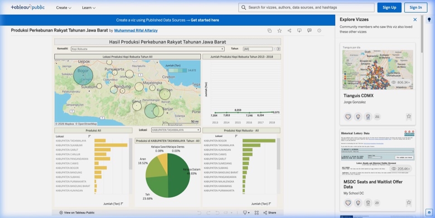The width and height of the screenshot is (435, 218).
Task: Click author name My School DC
Action: click(x=354, y=193)
